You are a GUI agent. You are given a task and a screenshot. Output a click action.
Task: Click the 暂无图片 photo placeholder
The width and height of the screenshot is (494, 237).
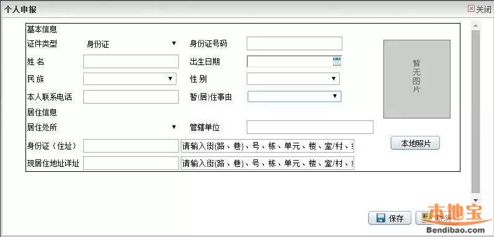[x=417, y=79]
